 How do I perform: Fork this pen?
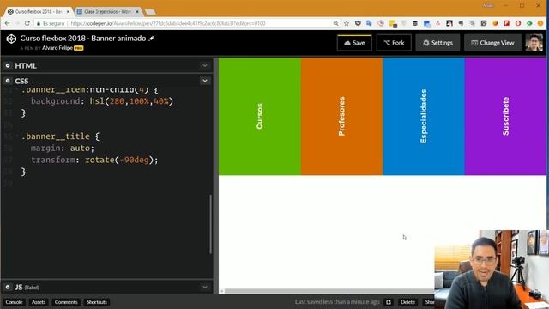coord(394,43)
